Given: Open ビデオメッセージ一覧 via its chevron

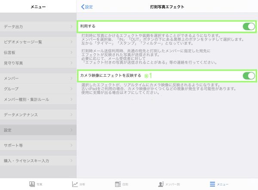Looking at the screenshot, I should point(71,42).
